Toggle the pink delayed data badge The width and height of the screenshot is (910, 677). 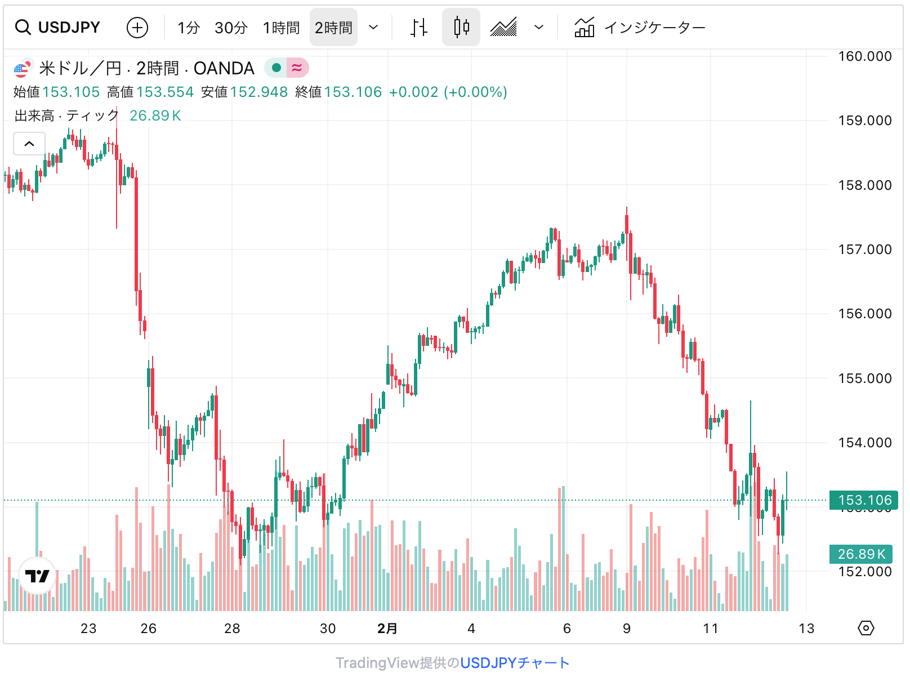(297, 67)
